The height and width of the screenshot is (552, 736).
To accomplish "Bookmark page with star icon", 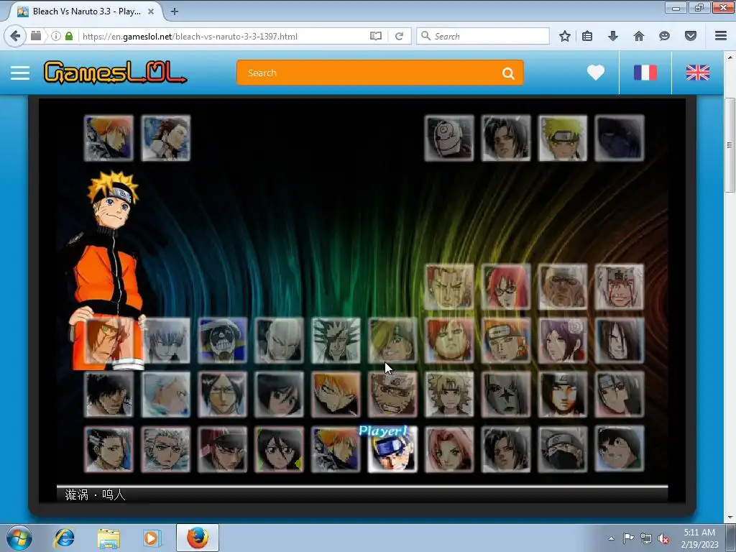I will pyautogui.click(x=565, y=36).
